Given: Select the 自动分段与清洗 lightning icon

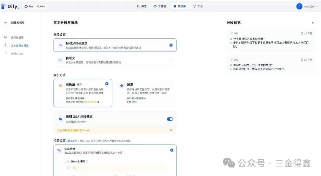Looking at the screenshot, I should 61,45.
